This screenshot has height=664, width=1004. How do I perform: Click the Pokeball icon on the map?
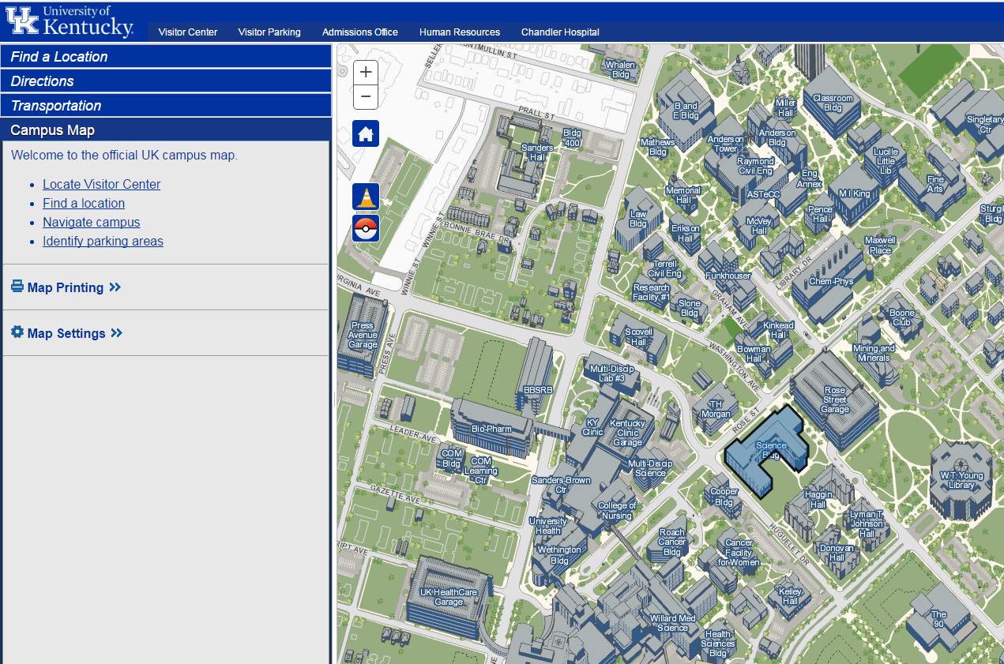tap(366, 228)
